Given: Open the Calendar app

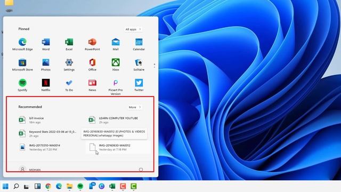Looking at the screenshot, I should point(139,44).
